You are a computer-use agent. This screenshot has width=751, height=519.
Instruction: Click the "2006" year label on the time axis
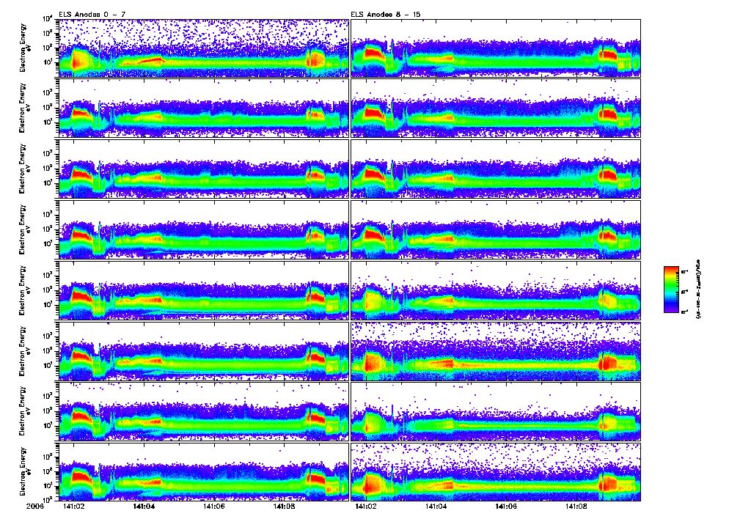(x=35, y=506)
